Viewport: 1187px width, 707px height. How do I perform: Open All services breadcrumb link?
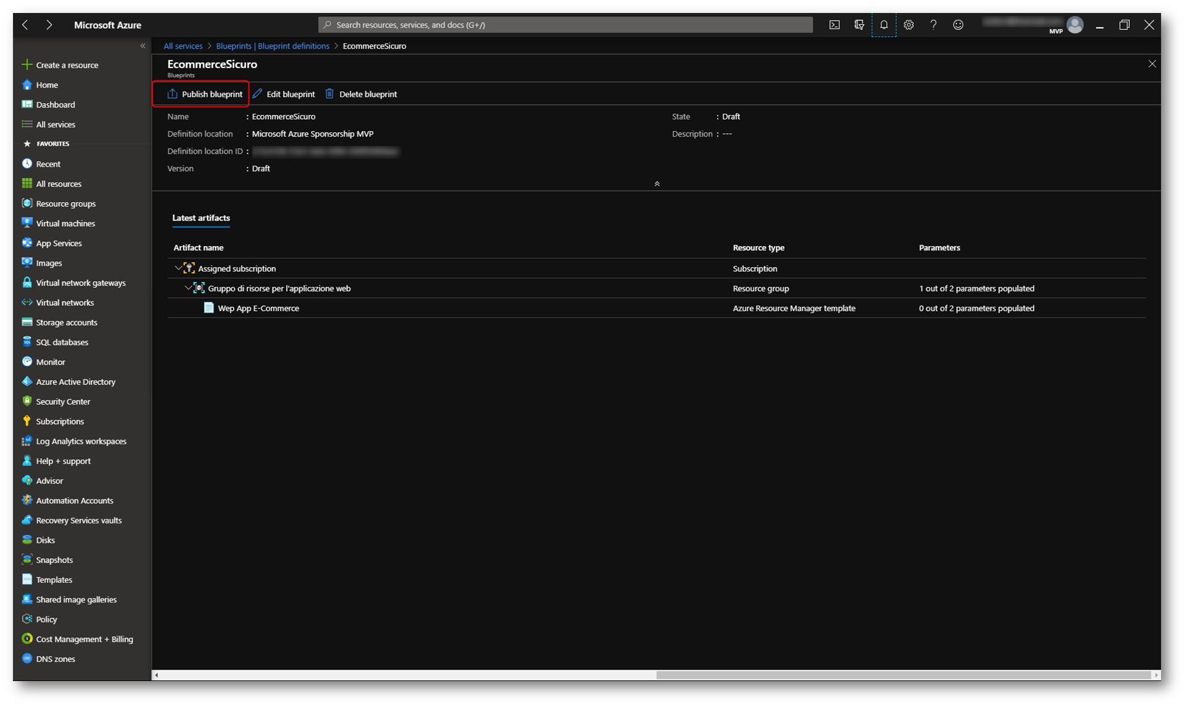(x=183, y=46)
